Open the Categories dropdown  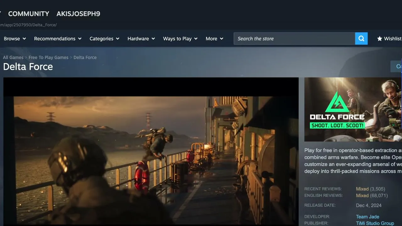(105, 39)
